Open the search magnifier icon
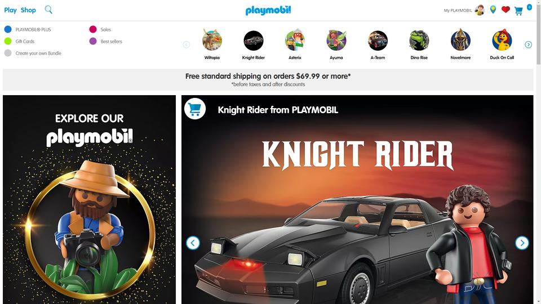 point(48,10)
